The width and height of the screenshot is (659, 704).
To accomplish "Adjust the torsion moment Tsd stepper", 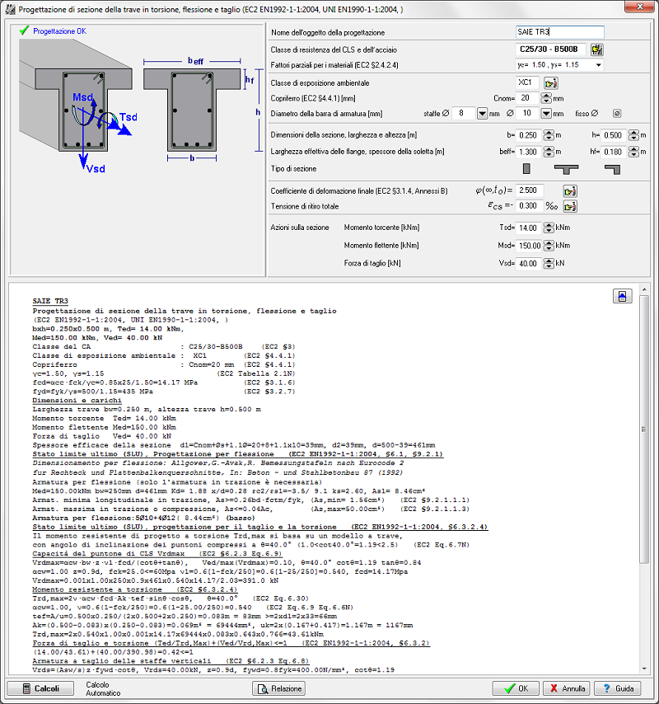I will (549, 228).
